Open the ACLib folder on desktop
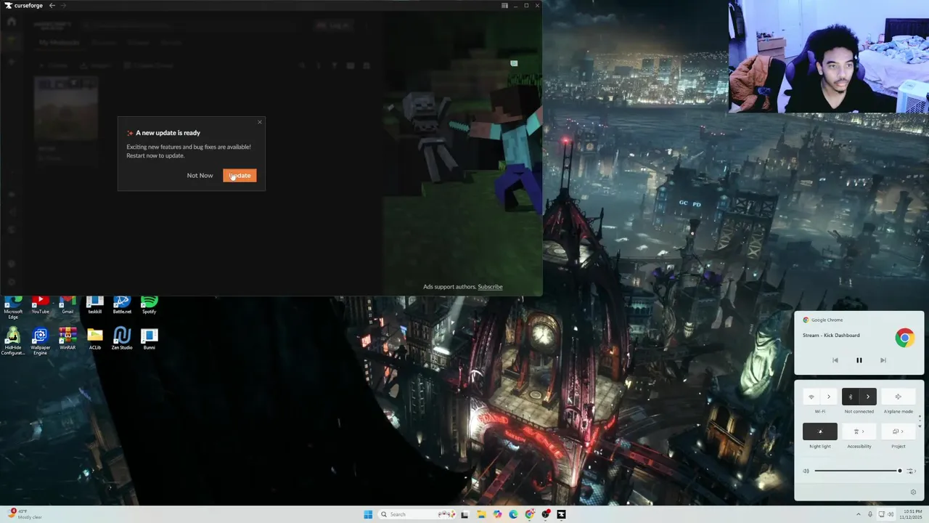The image size is (929, 523). (94, 339)
